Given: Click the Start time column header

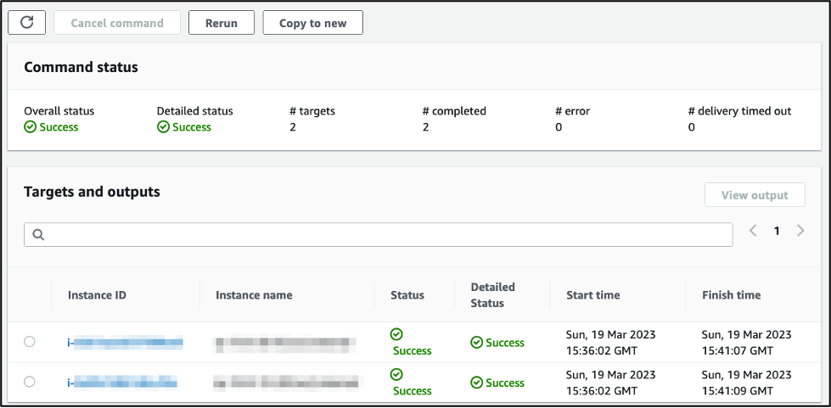Looking at the screenshot, I should click(592, 295).
